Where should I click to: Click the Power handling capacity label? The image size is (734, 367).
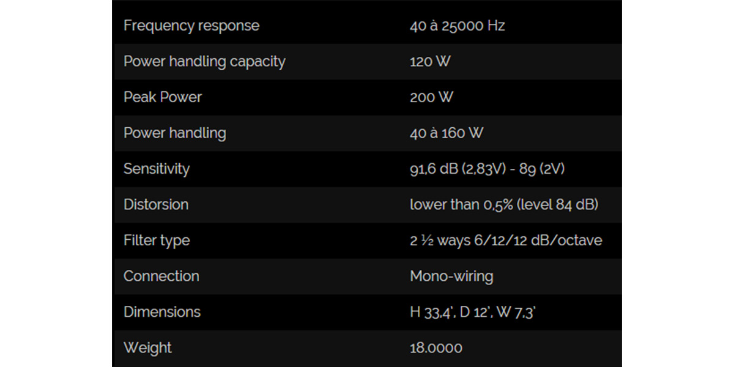(204, 61)
